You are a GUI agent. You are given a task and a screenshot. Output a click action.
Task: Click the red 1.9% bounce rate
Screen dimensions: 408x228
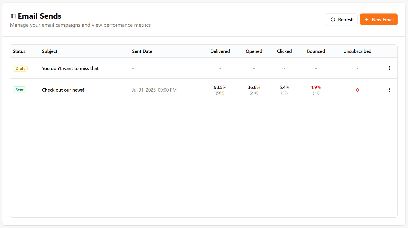pyautogui.click(x=316, y=87)
